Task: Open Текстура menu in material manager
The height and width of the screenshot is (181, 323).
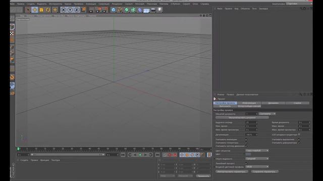Action: (56, 160)
